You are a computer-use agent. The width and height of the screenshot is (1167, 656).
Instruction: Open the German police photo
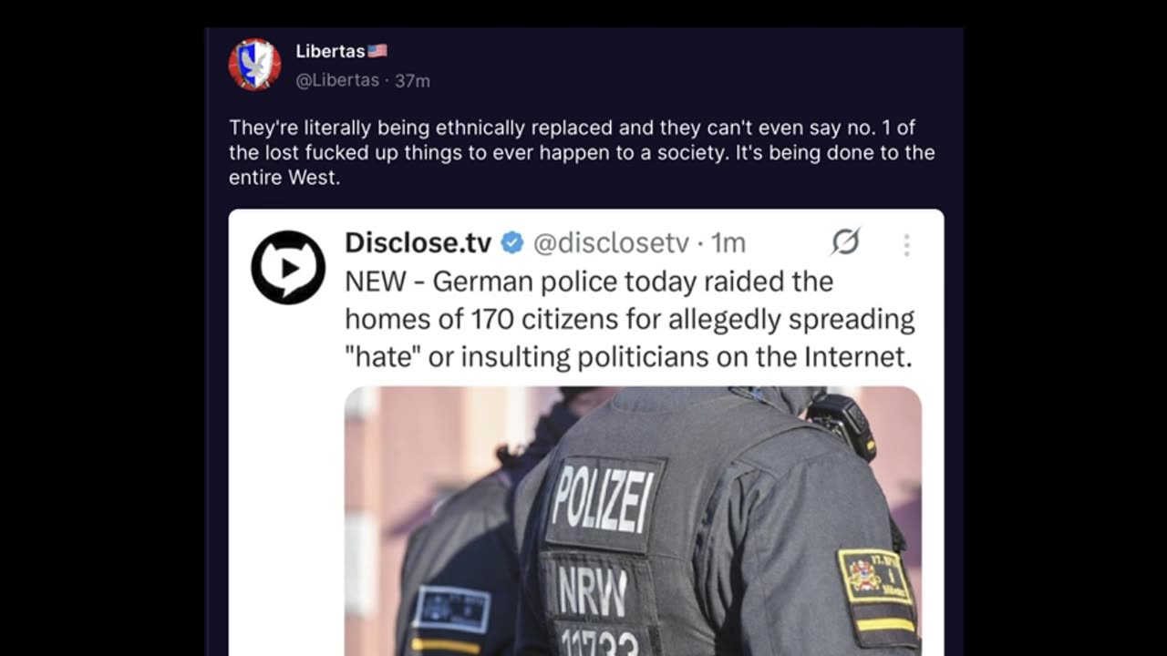(x=633, y=521)
